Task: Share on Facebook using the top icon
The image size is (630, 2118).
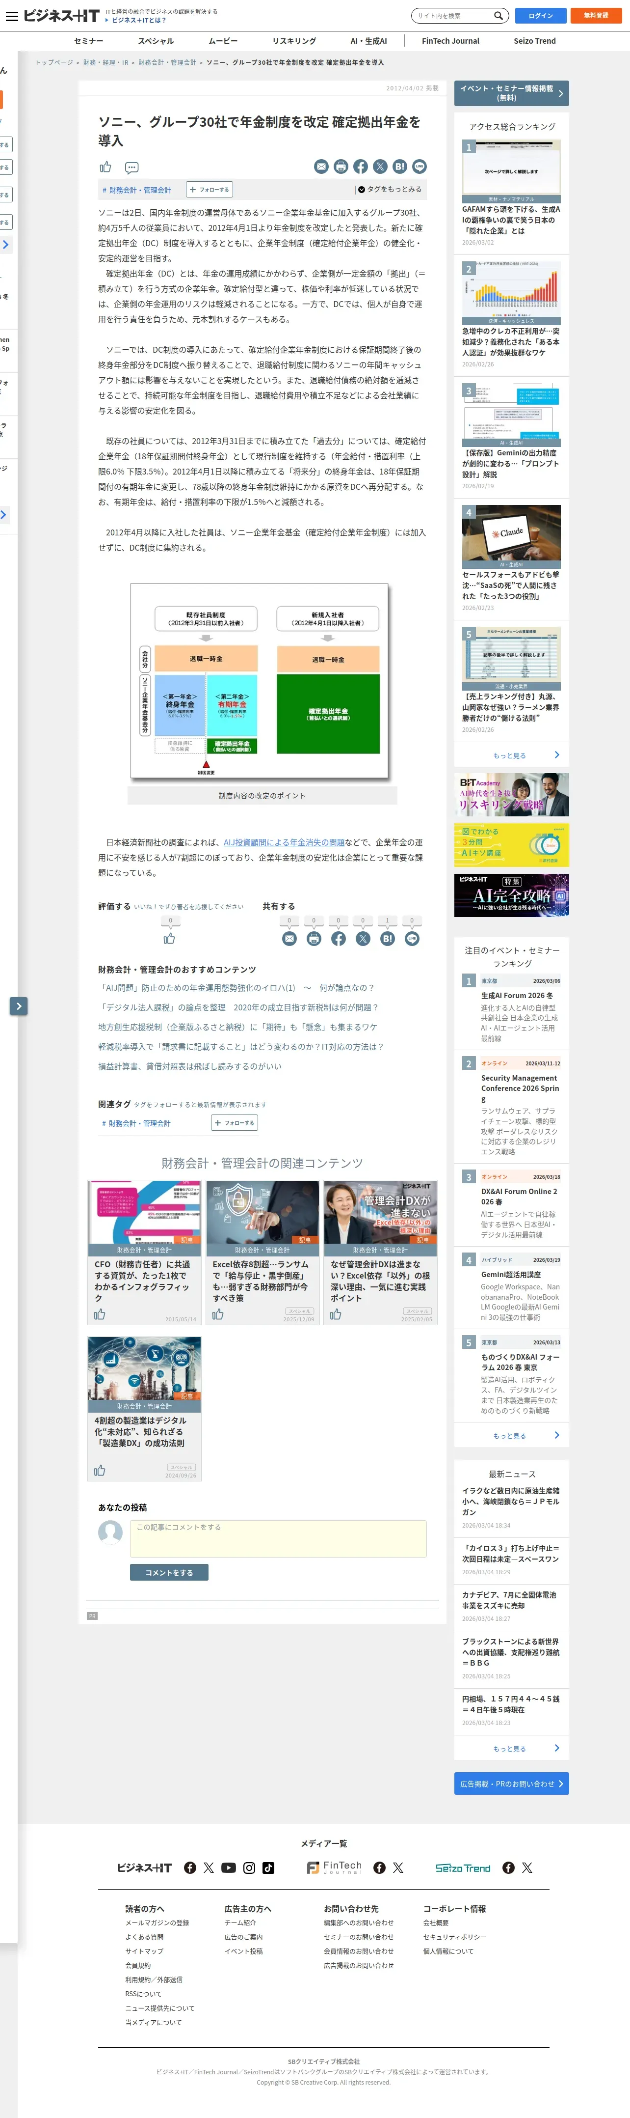Action: pos(361,166)
